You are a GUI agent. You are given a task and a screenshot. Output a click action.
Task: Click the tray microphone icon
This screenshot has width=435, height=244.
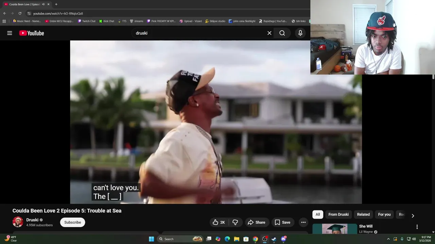(x=402, y=239)
